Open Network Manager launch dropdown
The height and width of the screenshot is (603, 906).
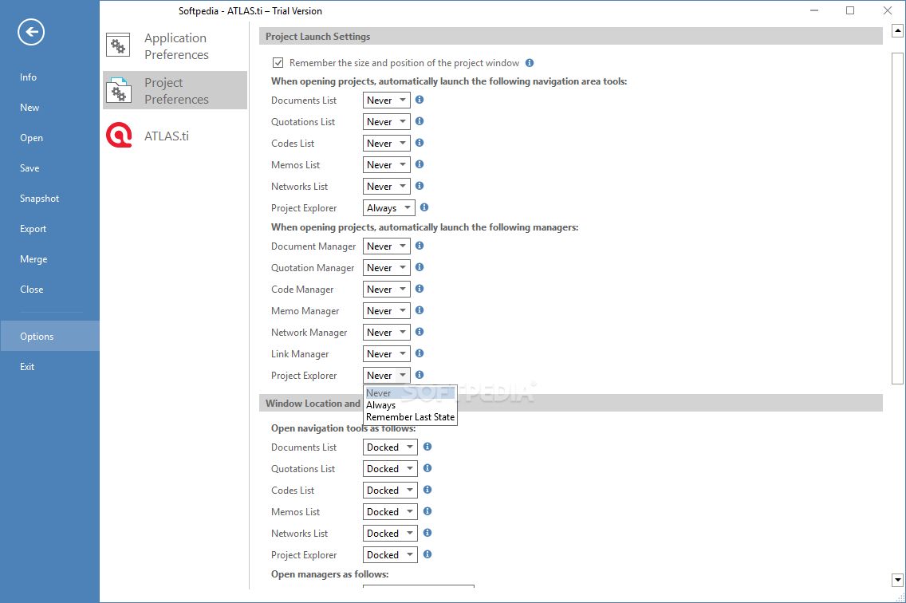pyautogui.click(x=387, y=332)
